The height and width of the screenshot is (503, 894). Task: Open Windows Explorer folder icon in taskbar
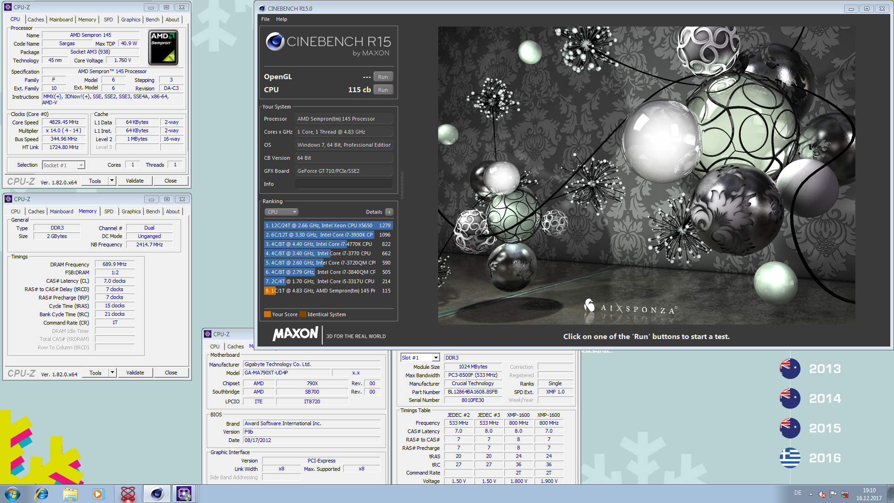coord(70,494)
